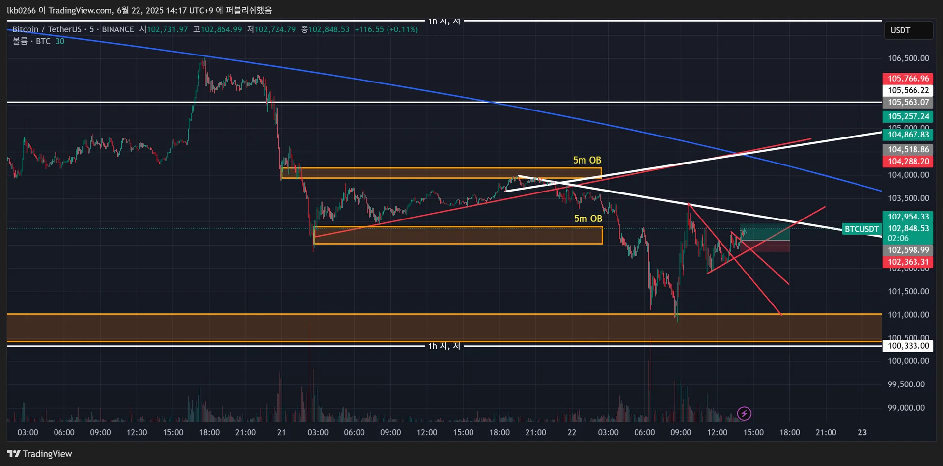Click the 104,000.00 price axis label
943x466 pixels.
[908, 175]
